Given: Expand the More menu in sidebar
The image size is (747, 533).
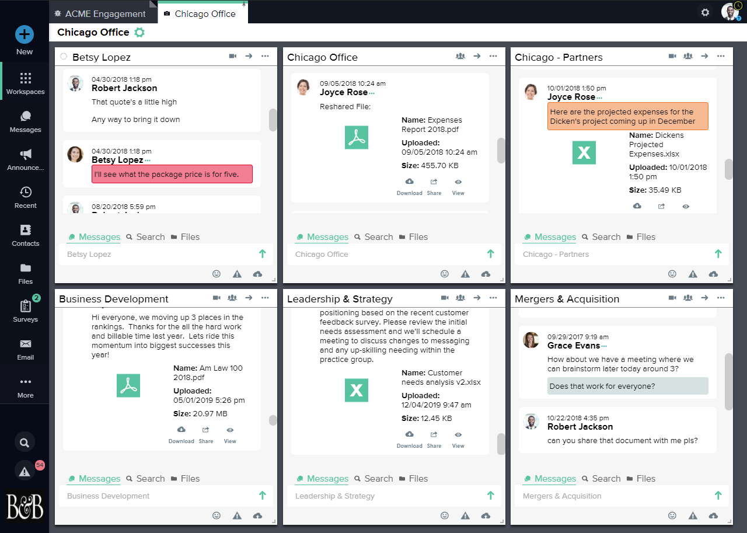Looking at the screenshot, I should tap(25, 386).
